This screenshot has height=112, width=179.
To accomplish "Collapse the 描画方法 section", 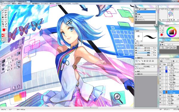I will [136, 58].
